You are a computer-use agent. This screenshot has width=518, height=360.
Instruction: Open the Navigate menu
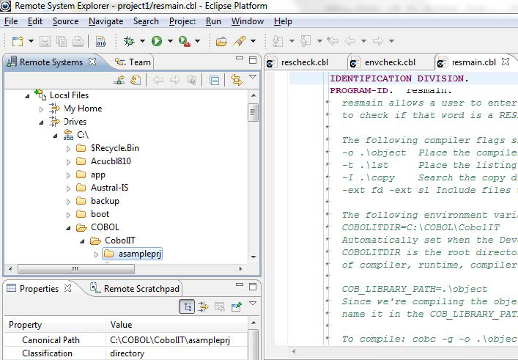click(x=106, y=21)
